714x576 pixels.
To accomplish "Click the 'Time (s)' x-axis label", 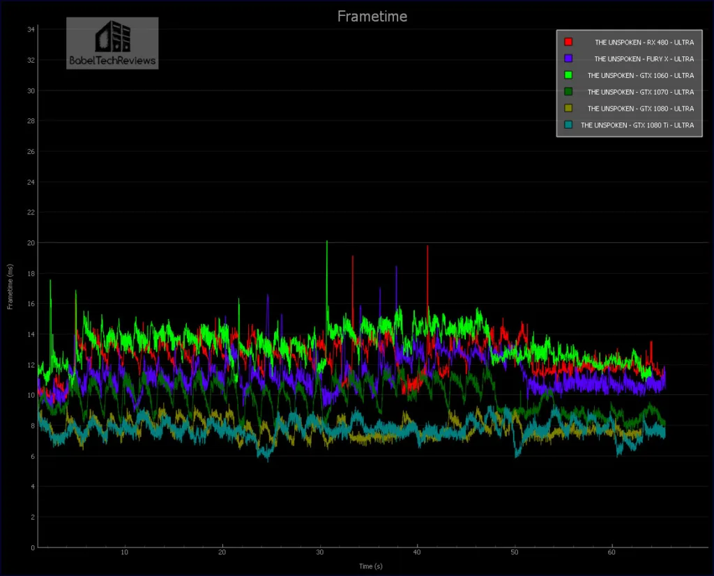I will point(370,566).
